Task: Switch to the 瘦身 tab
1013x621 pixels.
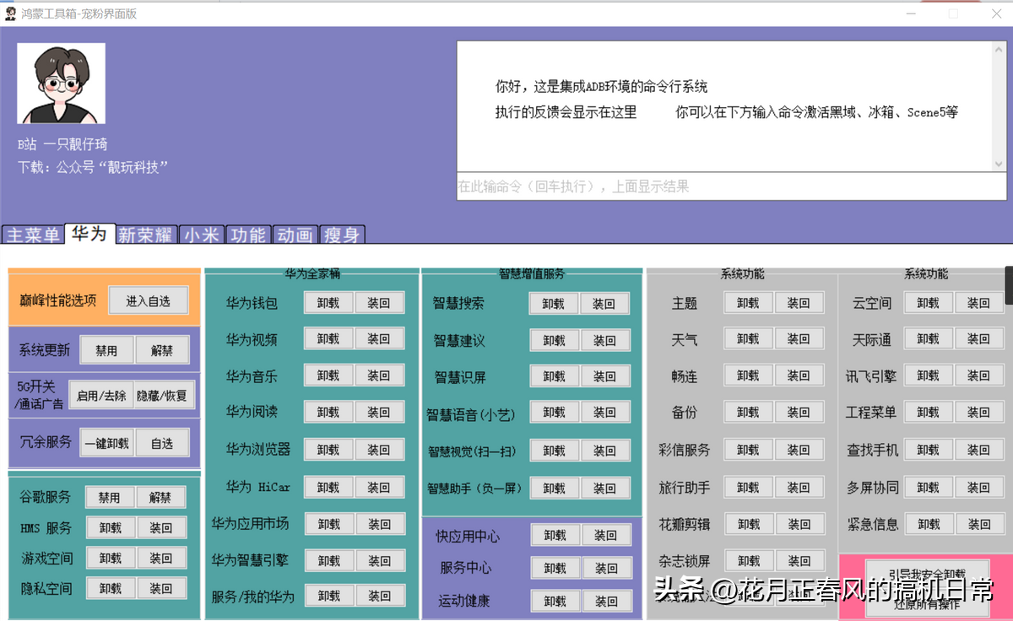Action: pos(341,235)
